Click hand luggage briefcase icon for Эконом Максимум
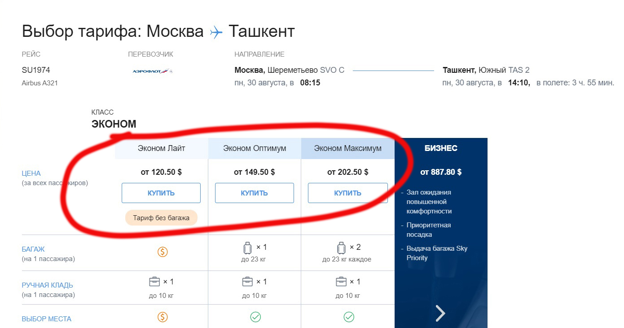The width and height of the screenshot is (624, 328). pyautogui.click(x=341, y=282)
